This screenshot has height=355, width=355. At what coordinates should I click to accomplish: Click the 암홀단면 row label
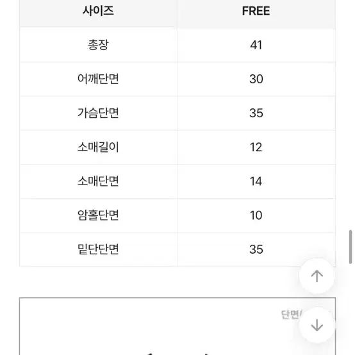click(98, 215)
